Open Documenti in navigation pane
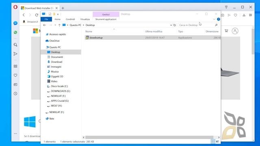Screen dimensions: 260x146 57,57
